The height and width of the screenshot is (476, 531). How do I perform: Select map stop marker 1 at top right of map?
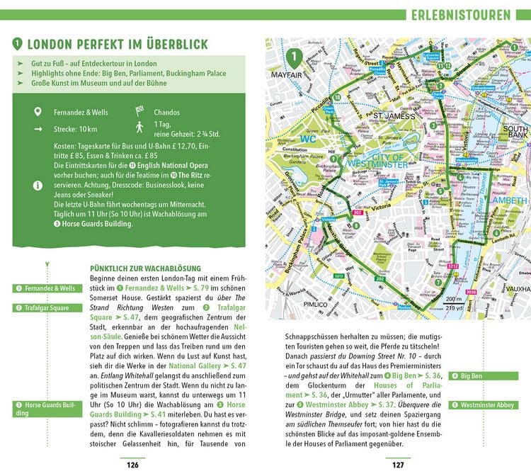click(514, 47)
